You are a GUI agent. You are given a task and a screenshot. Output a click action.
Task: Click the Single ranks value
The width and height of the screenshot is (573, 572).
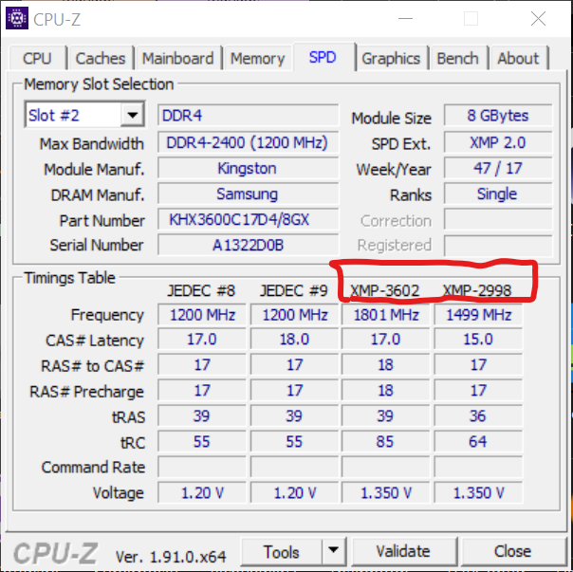498,194
